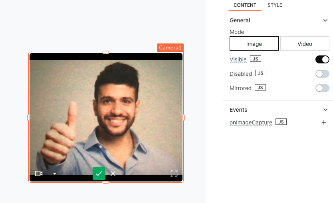
Task: Enable the Mirrored switch
Action: pos(322,88)
